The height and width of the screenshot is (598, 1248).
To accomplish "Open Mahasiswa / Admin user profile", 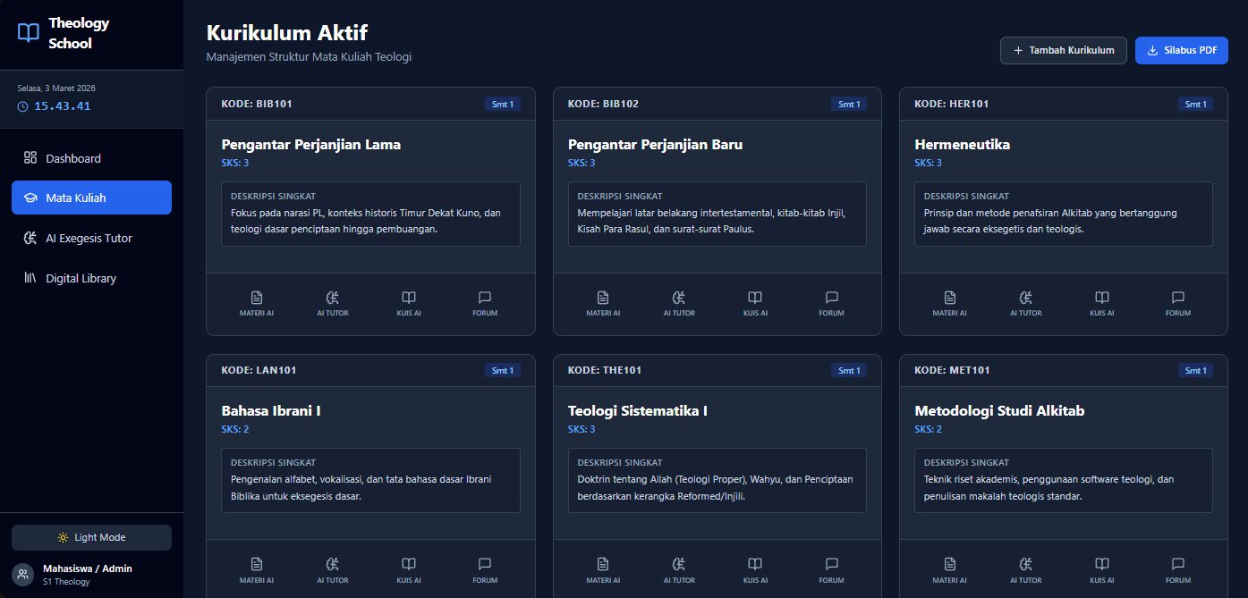I will (x=91, y=574).
